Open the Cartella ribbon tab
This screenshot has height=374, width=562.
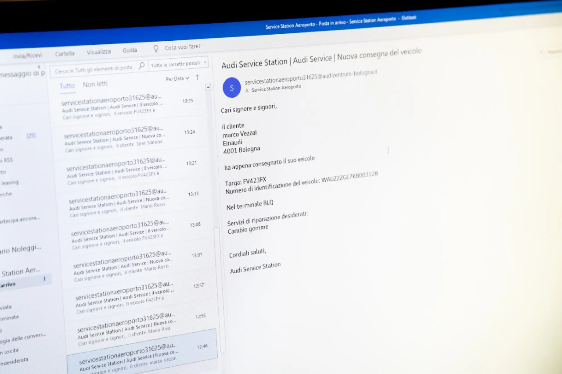pyautogui.click(x=65, y=54)
